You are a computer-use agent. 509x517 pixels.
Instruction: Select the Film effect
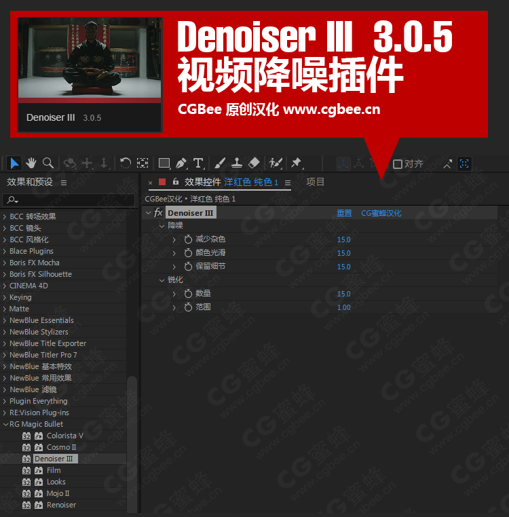54,470
